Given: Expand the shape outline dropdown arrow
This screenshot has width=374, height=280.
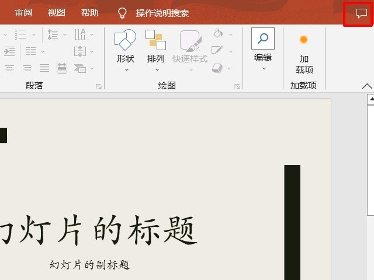Looking at the screenshot, I should pos(231,51).
